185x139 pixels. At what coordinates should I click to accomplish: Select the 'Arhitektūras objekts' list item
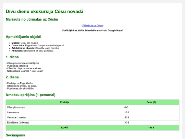pos(35,48)
